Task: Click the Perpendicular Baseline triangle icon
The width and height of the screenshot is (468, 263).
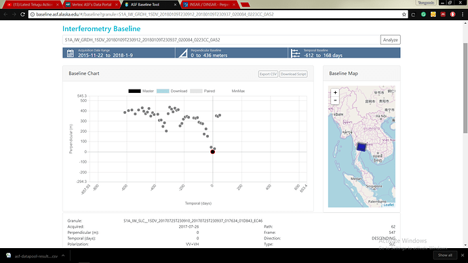Action: pyautogui.click(x=183, y=53)
